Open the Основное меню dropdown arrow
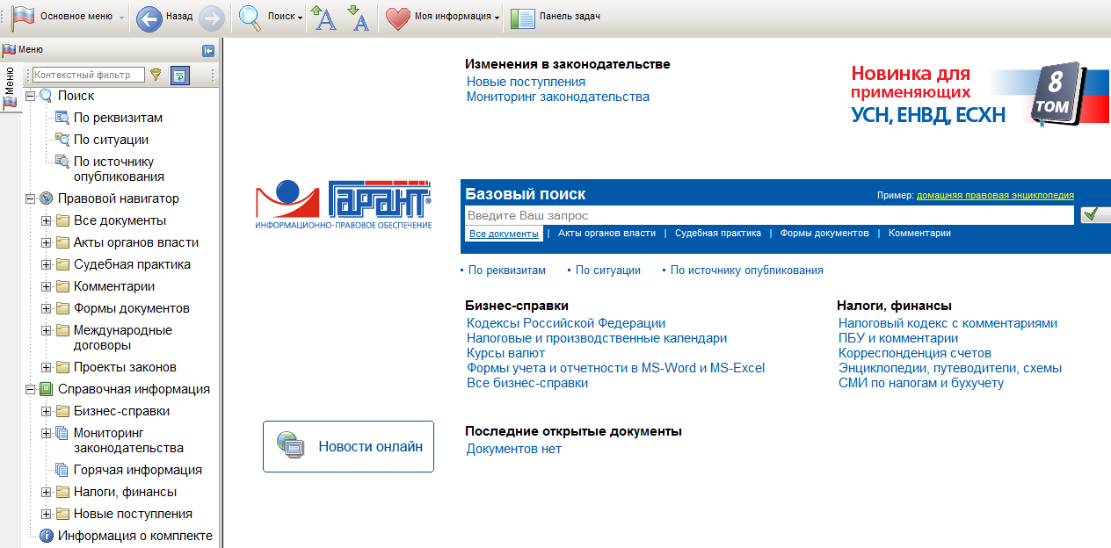 121,18
